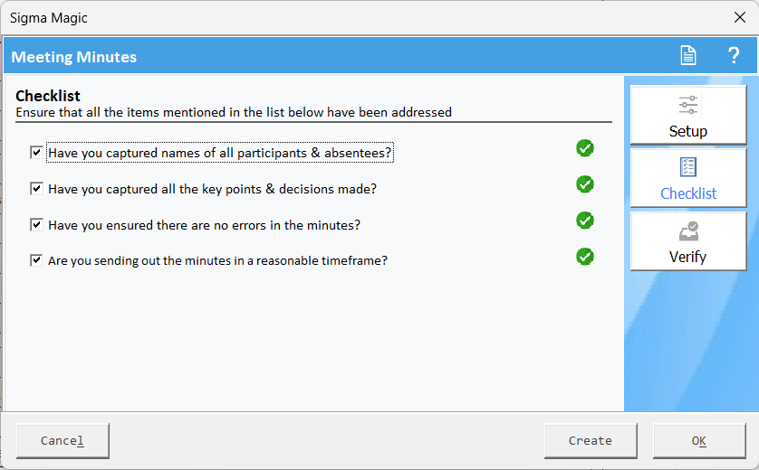This screenshot has width=759, height=470.
Task: Close the Sigma Magic dialog window
Action: pyautogui.click(x=739, y=17)
